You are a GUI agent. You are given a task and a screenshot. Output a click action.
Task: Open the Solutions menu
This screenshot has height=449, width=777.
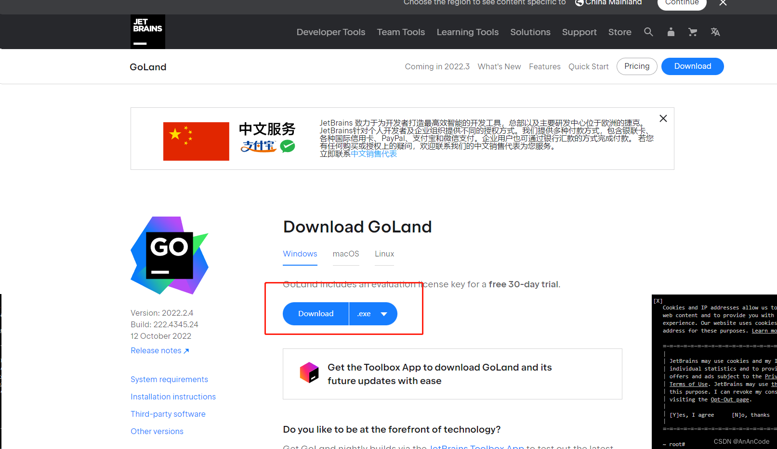coord(530,32)
